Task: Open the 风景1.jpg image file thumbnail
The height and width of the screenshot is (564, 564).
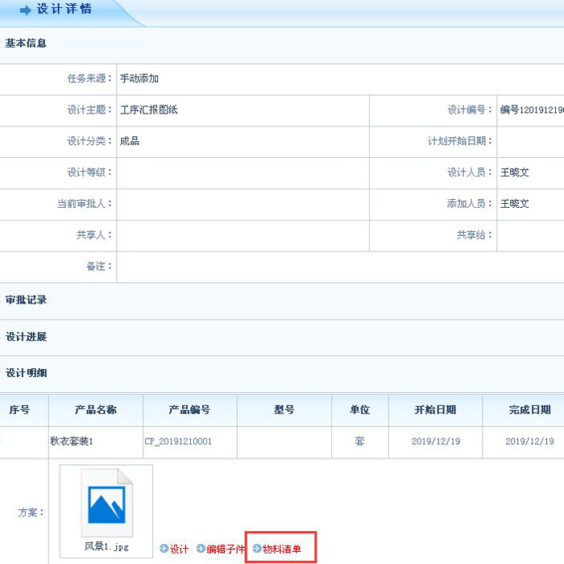Action: (x=106, y=504)
